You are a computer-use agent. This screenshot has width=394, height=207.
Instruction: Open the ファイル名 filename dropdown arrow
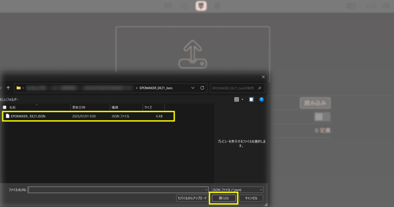(x=206, y=190)
